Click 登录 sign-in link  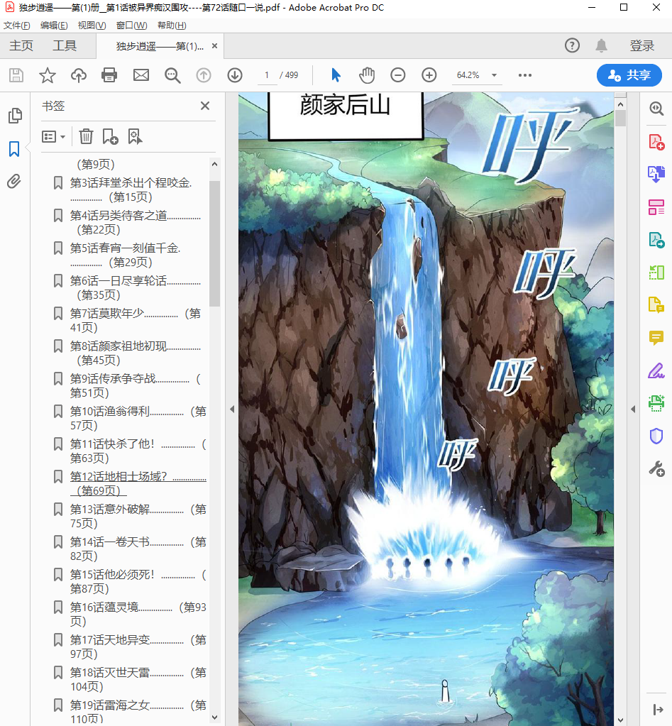coord(642,46)
